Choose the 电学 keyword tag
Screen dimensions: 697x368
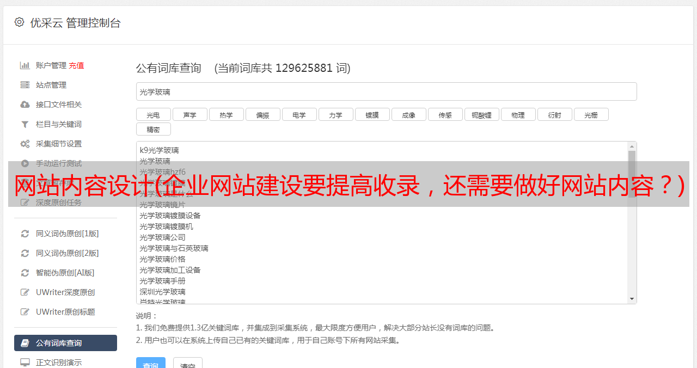click(299, 114)
